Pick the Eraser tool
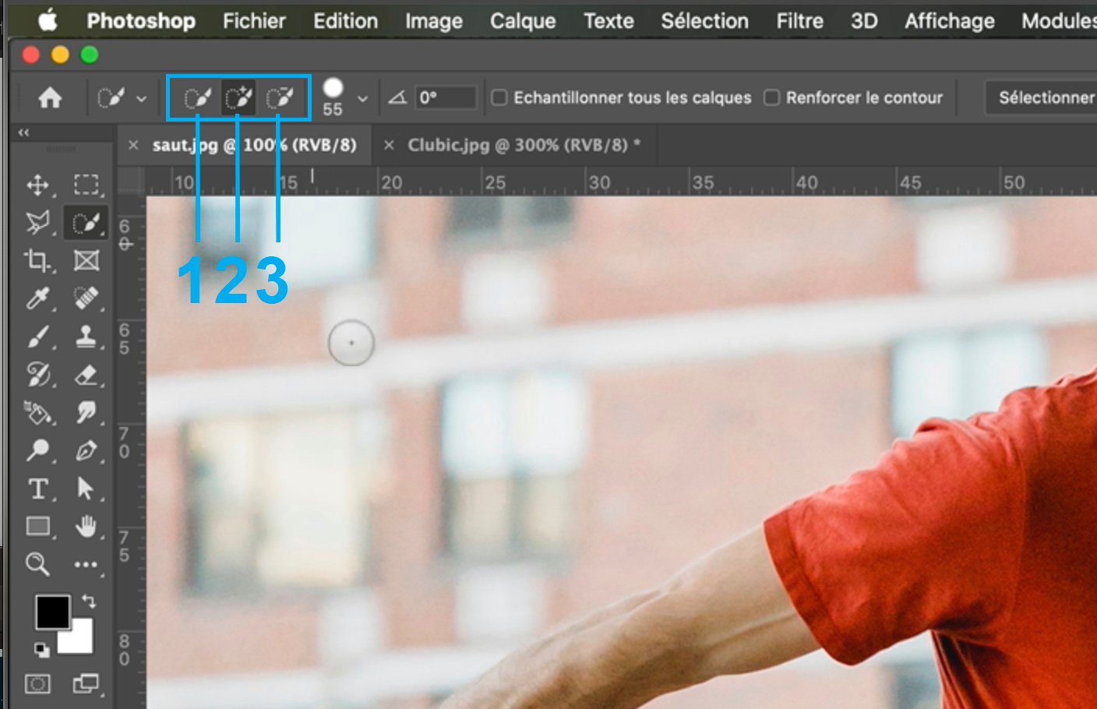 point(86,375)
